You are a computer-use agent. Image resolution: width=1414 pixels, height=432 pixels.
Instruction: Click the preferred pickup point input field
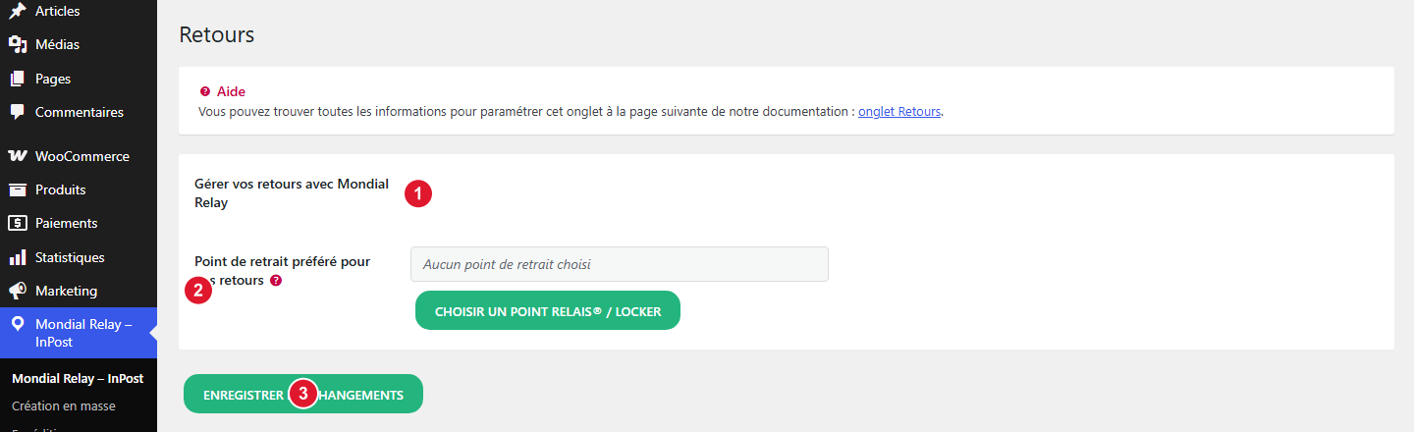tap(620, 264)
